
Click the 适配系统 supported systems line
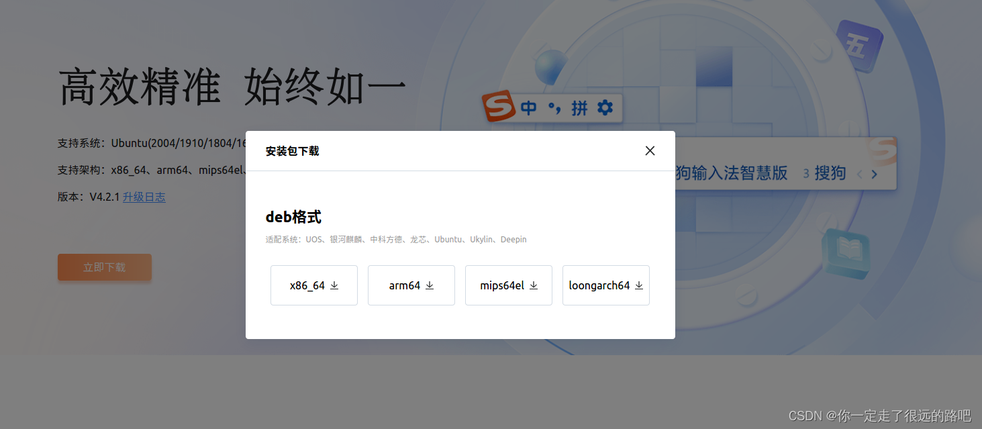tap(396, 239)
